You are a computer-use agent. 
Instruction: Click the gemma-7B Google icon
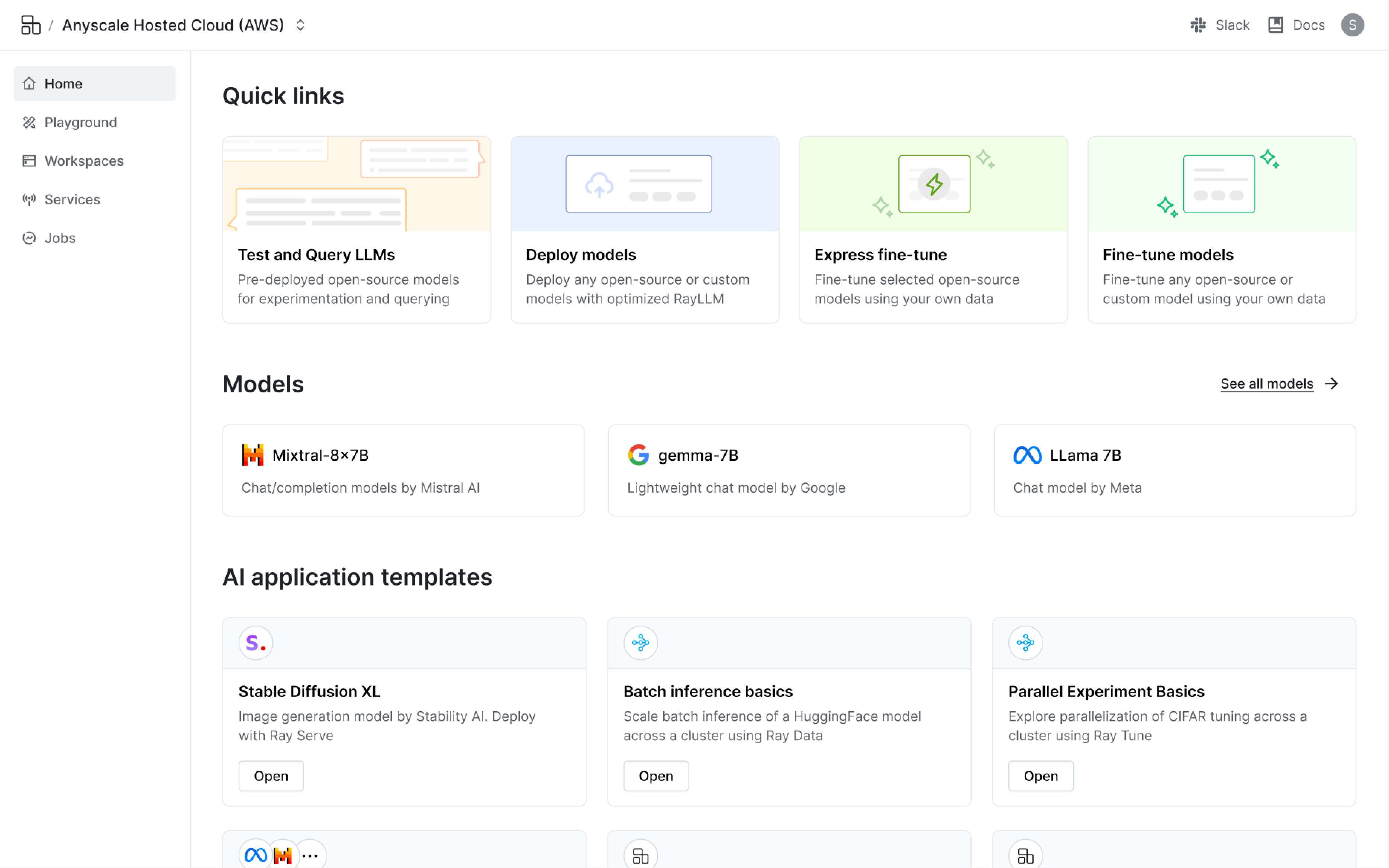click(638, 455)
